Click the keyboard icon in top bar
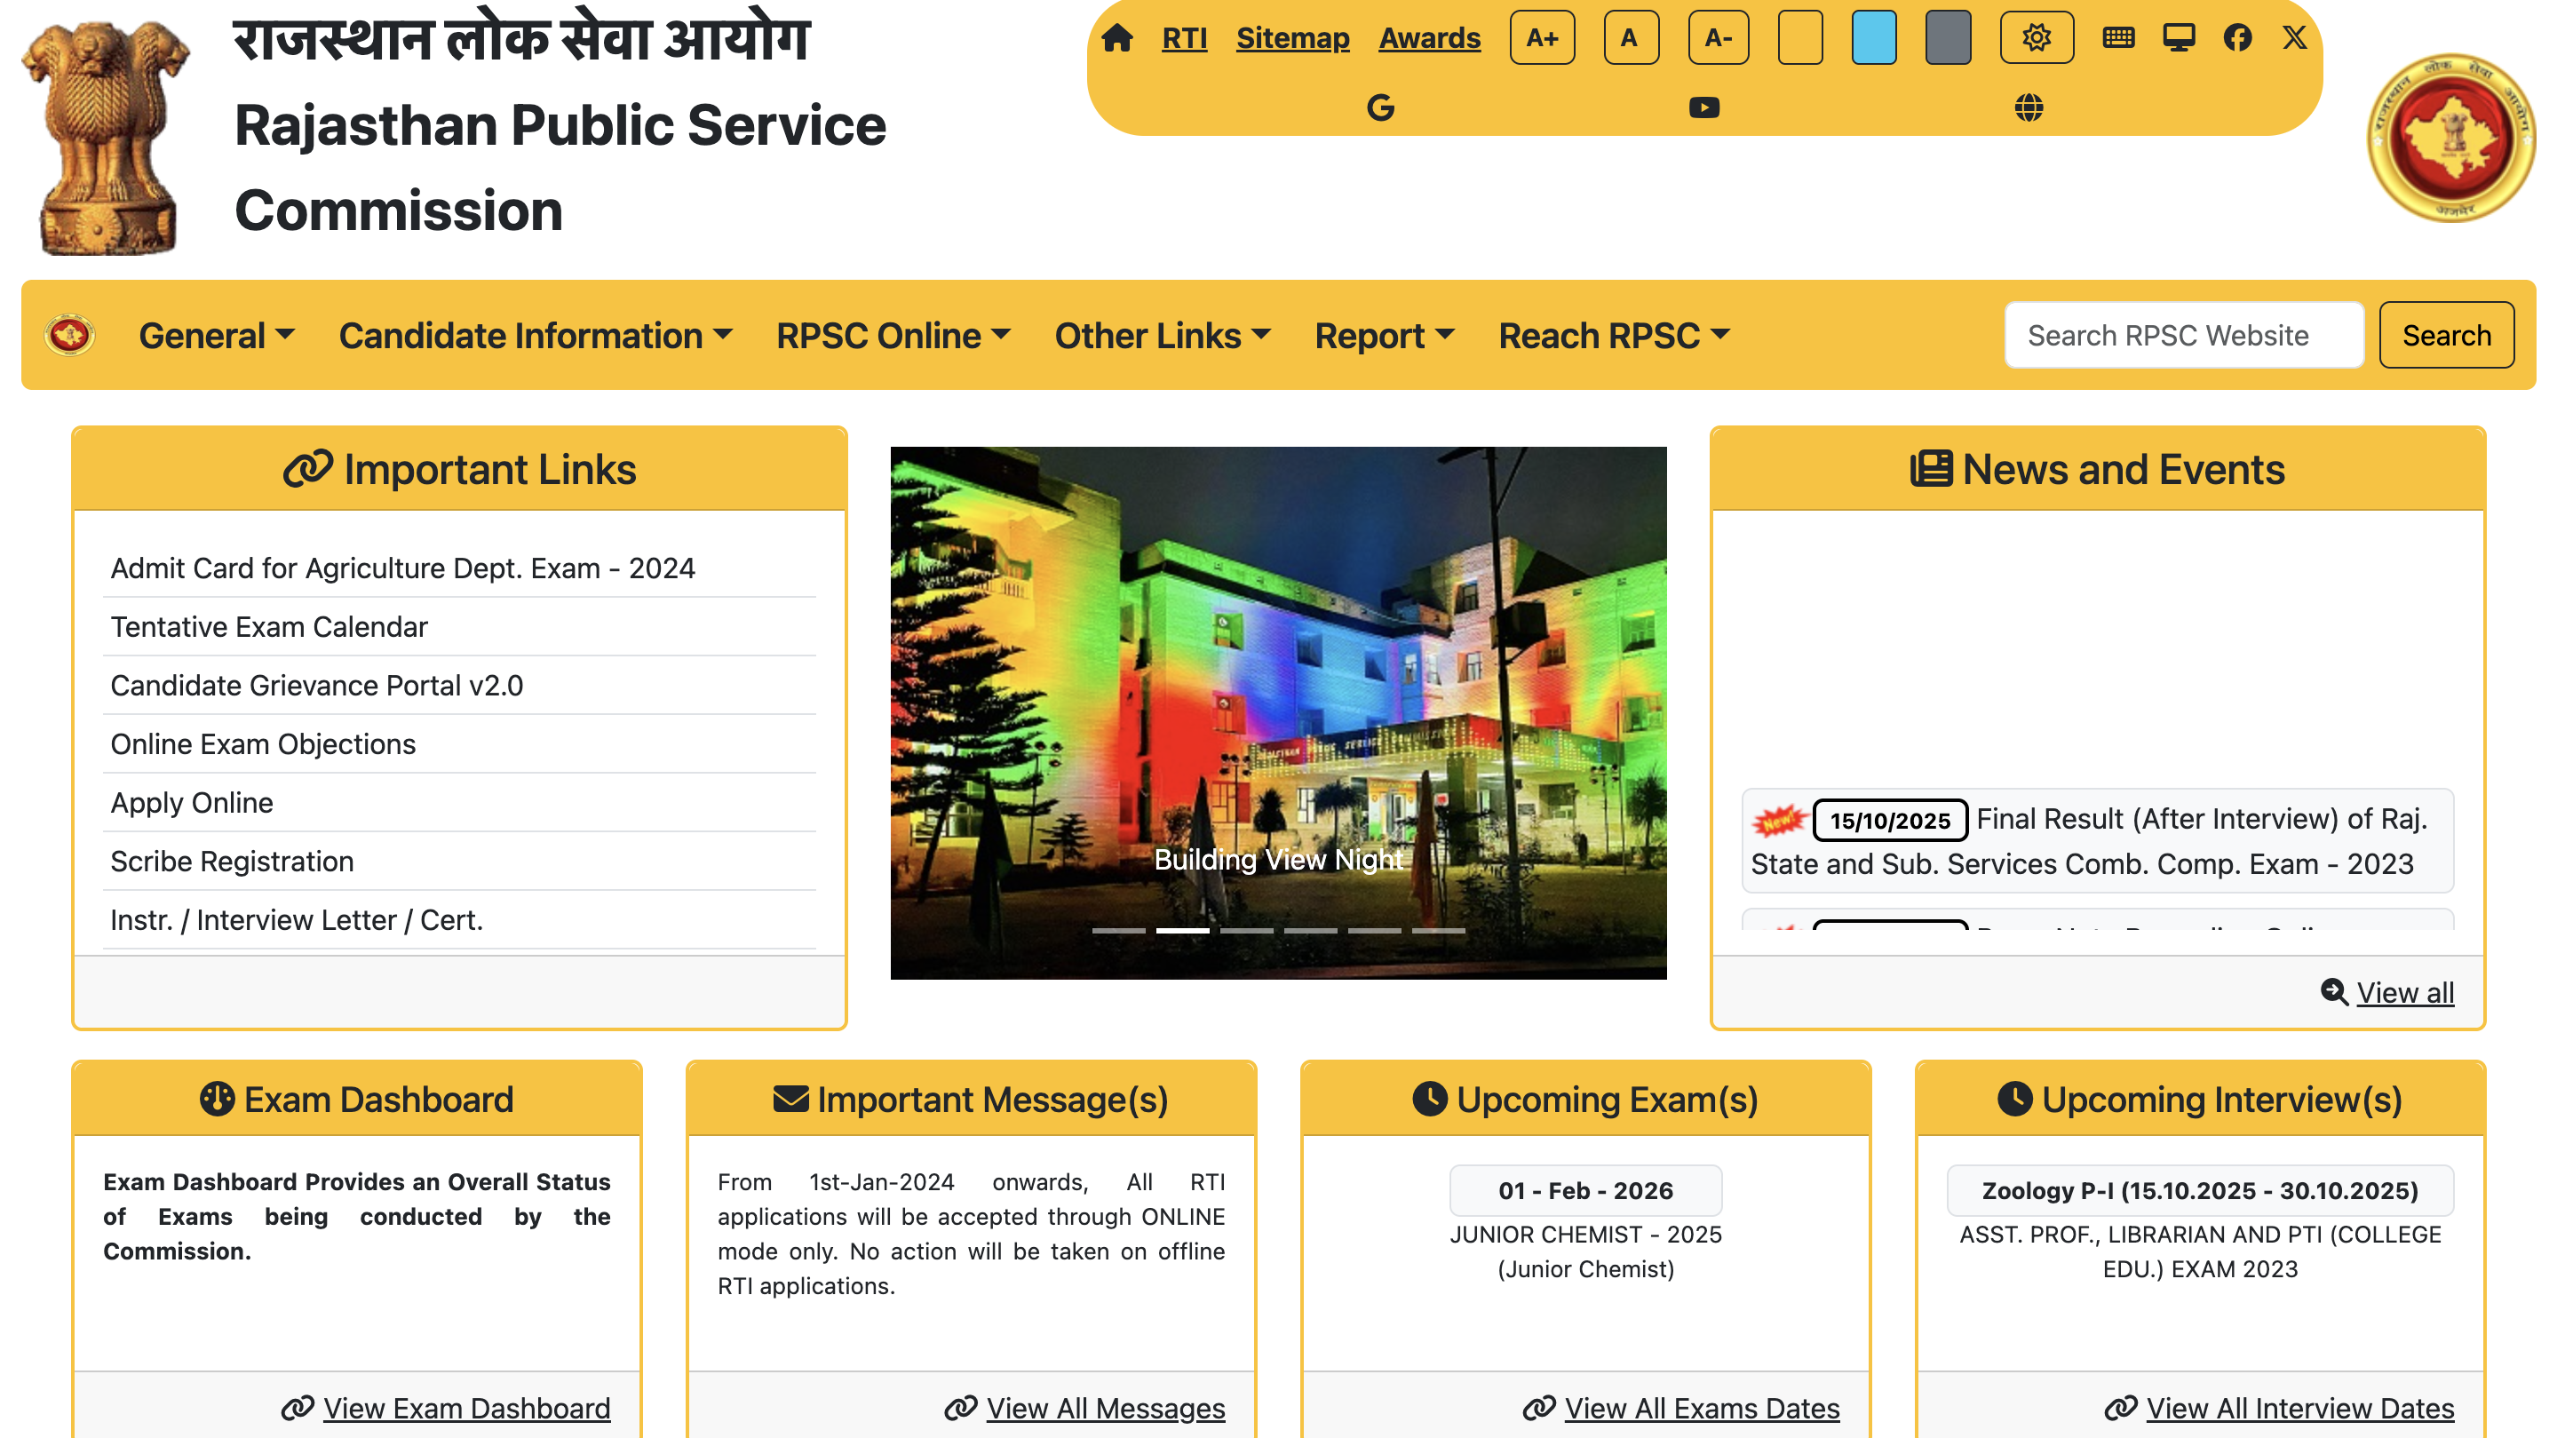Screen dimensions: 2557x1438 point(2118,37)
